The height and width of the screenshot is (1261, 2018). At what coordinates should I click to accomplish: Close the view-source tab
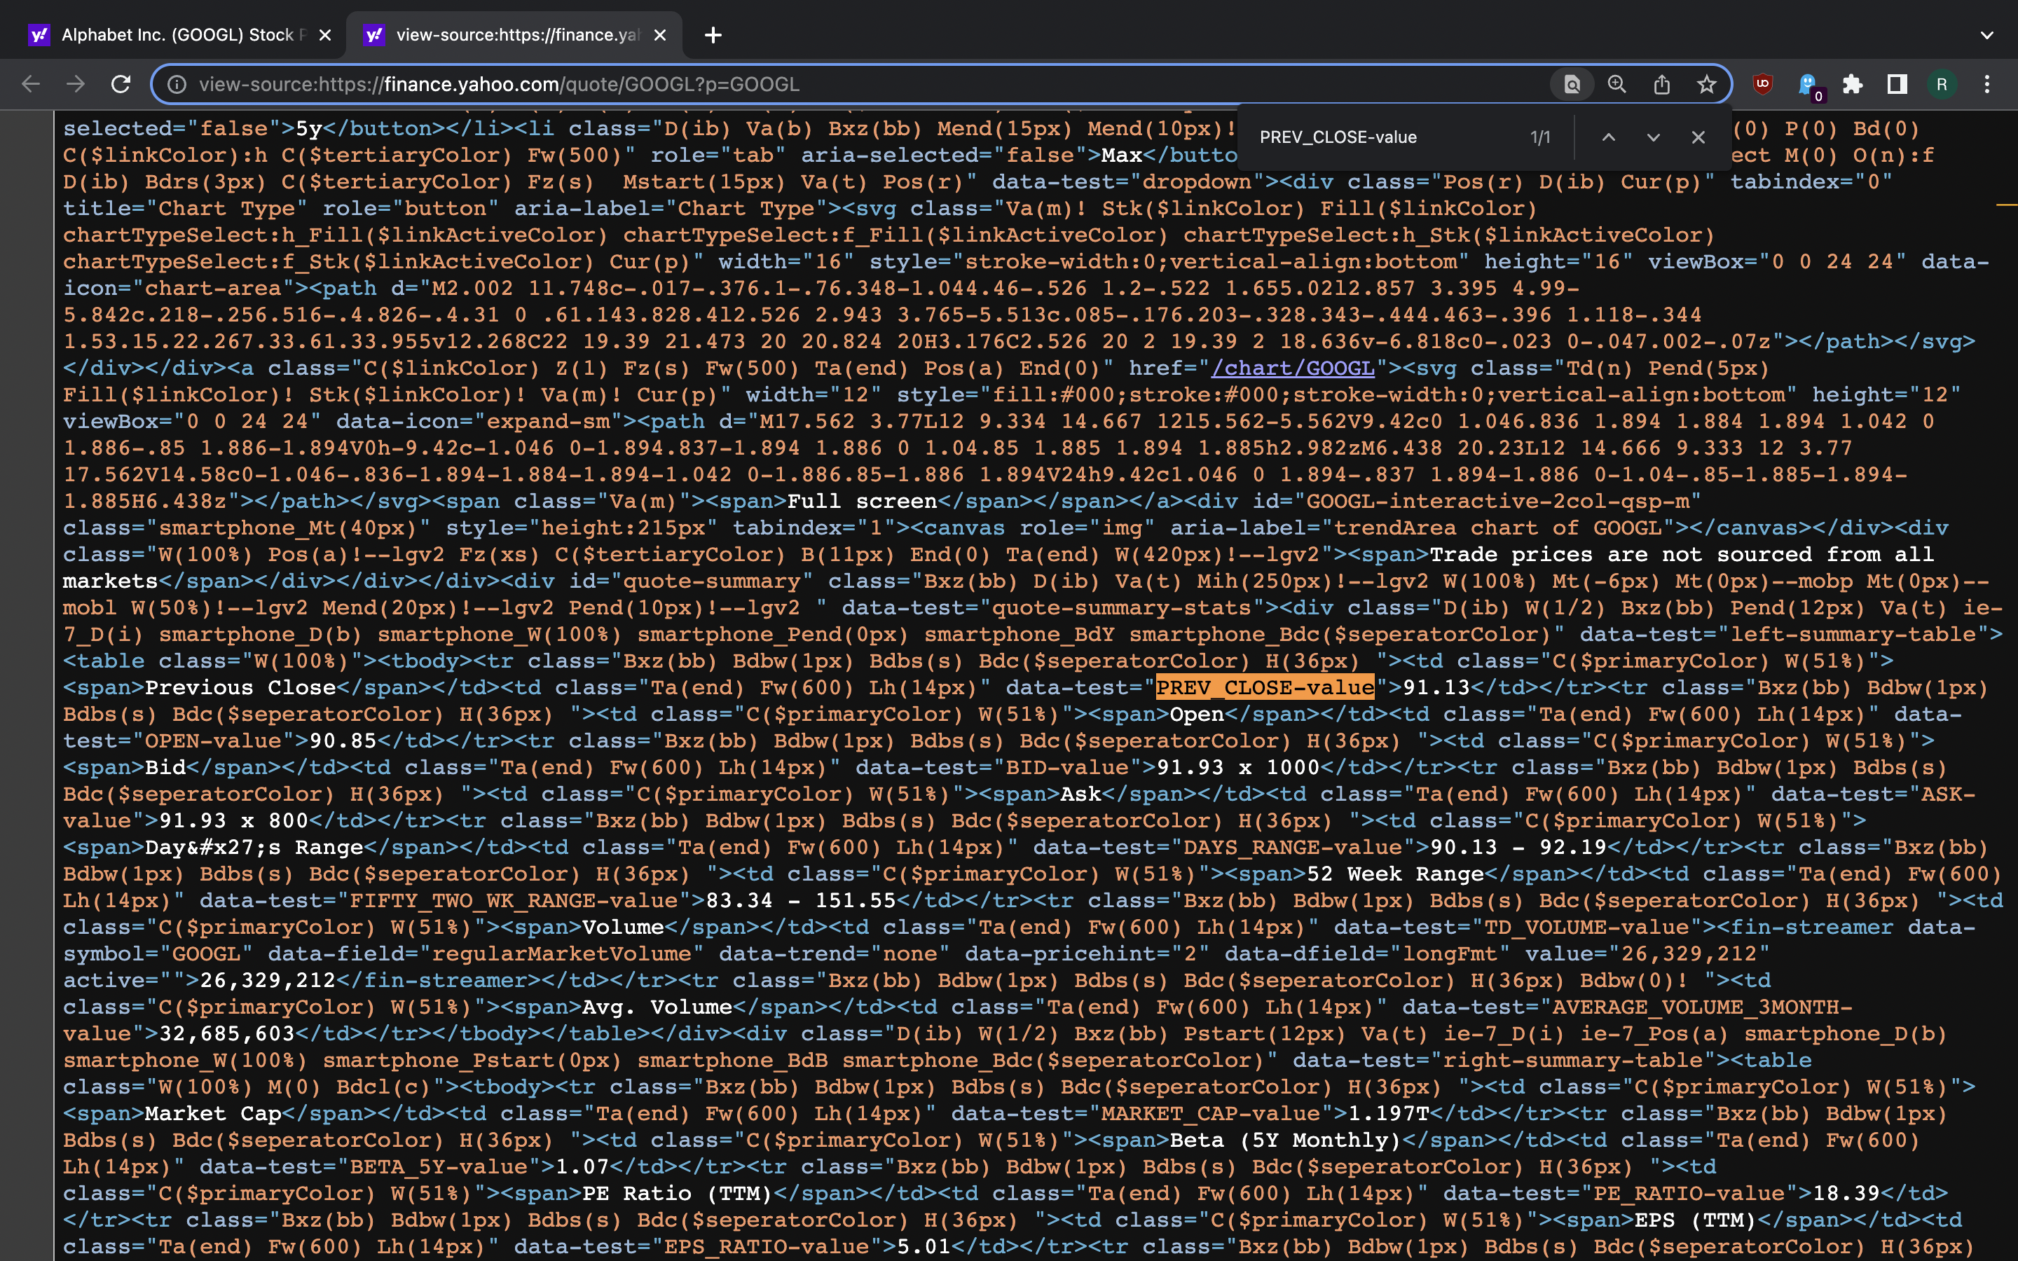click(659, 35)
